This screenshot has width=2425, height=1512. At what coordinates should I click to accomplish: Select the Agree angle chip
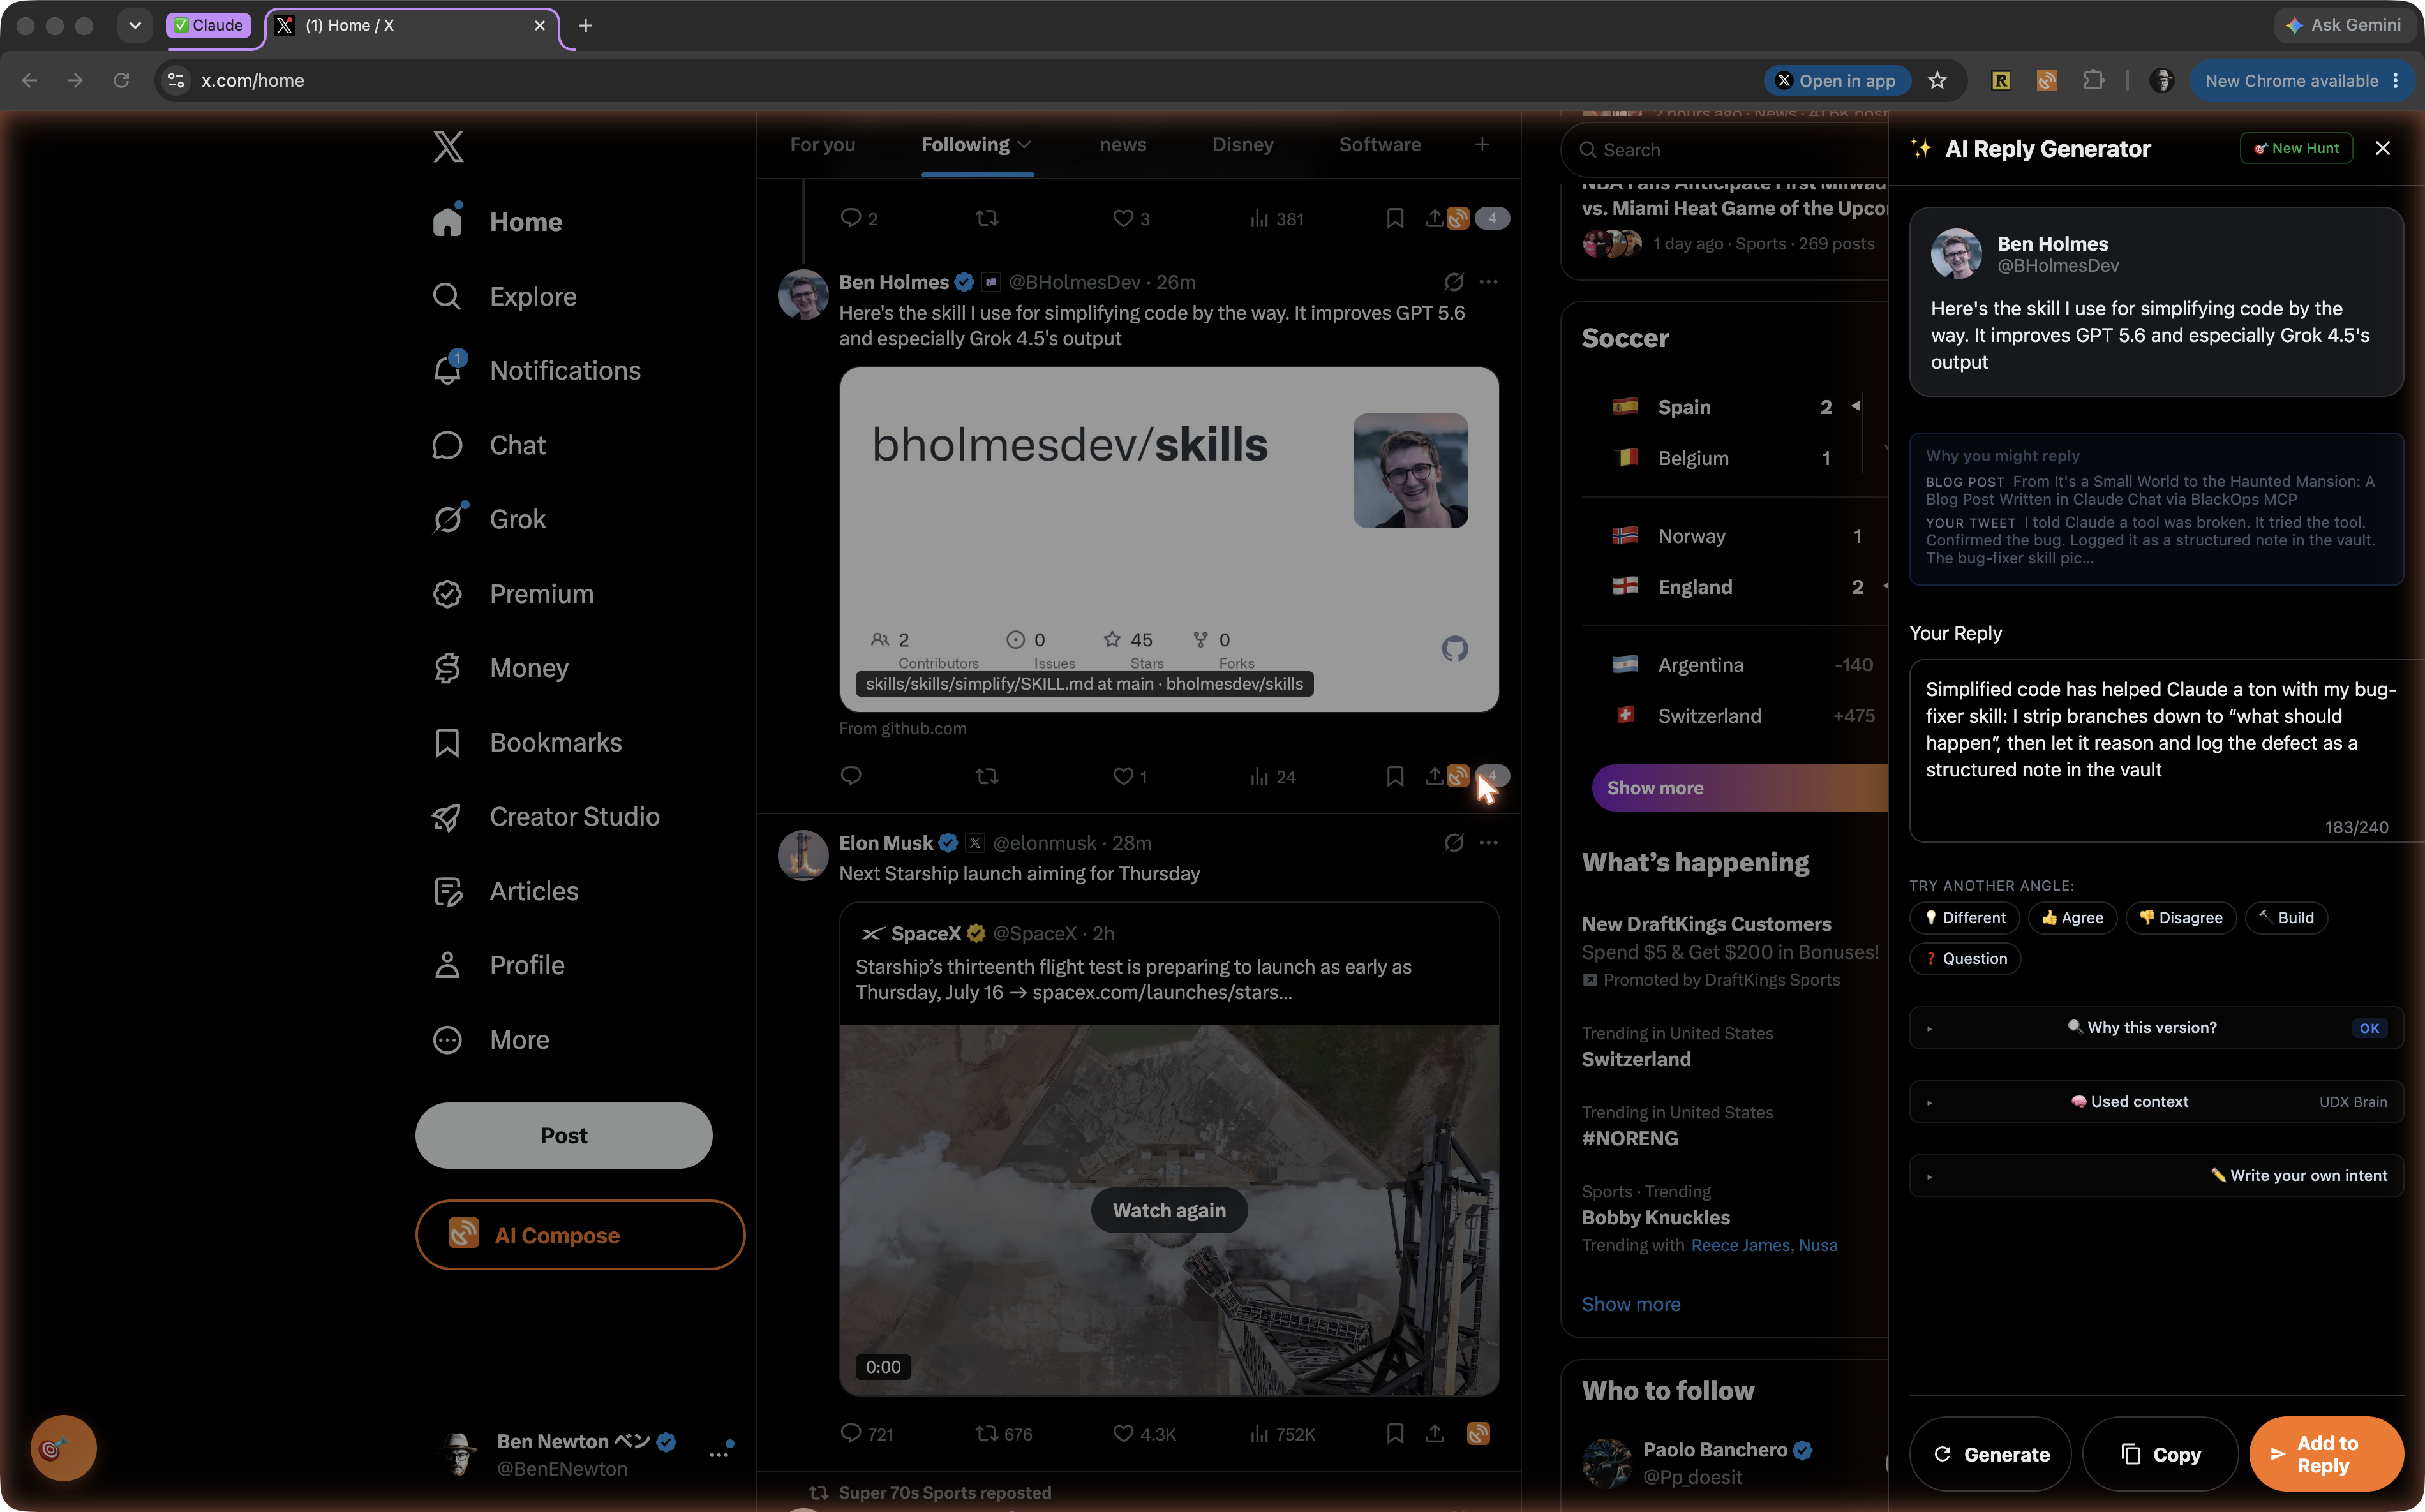point(2072,918)
